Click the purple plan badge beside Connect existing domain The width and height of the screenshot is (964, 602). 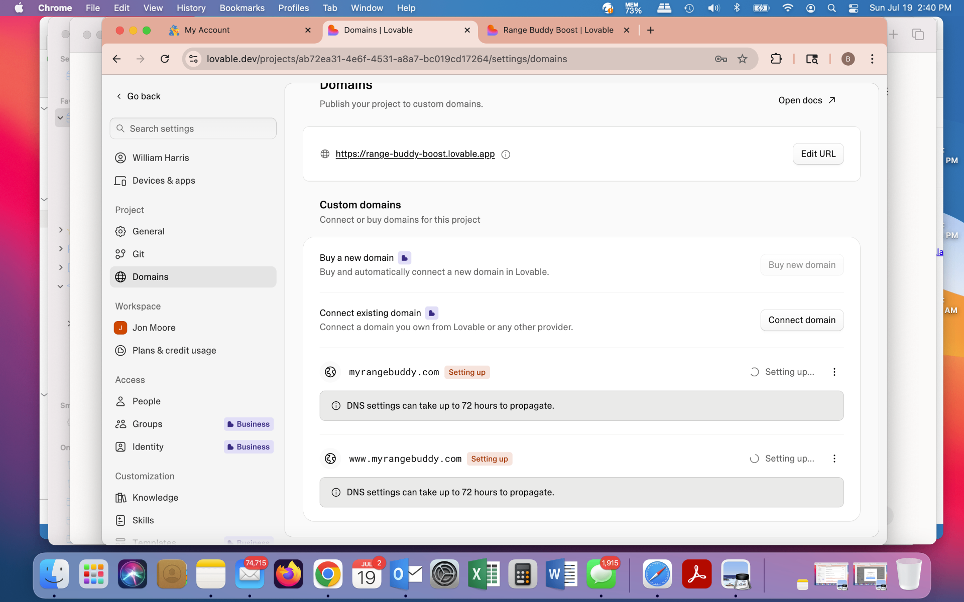coord(432,313)
